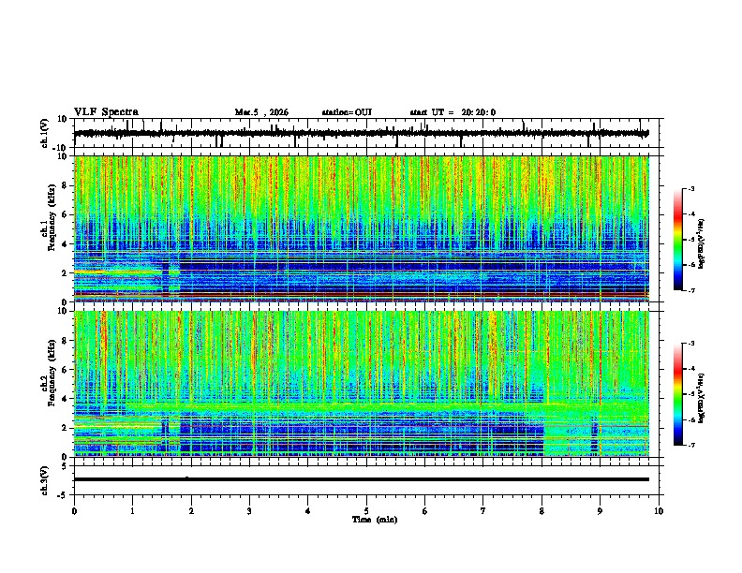Click time axis tick label "3"

[249, 511]
